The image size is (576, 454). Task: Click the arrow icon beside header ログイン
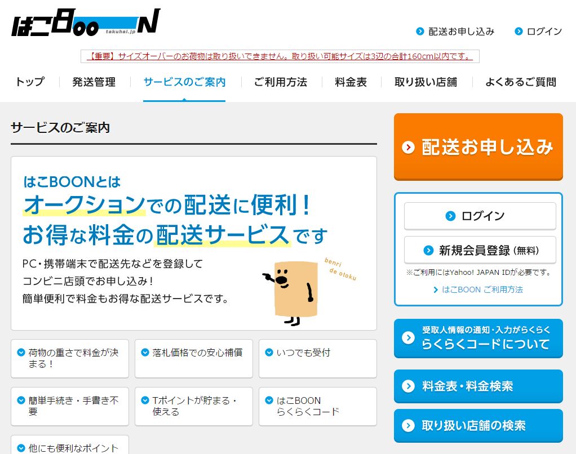tap(519, 32)
